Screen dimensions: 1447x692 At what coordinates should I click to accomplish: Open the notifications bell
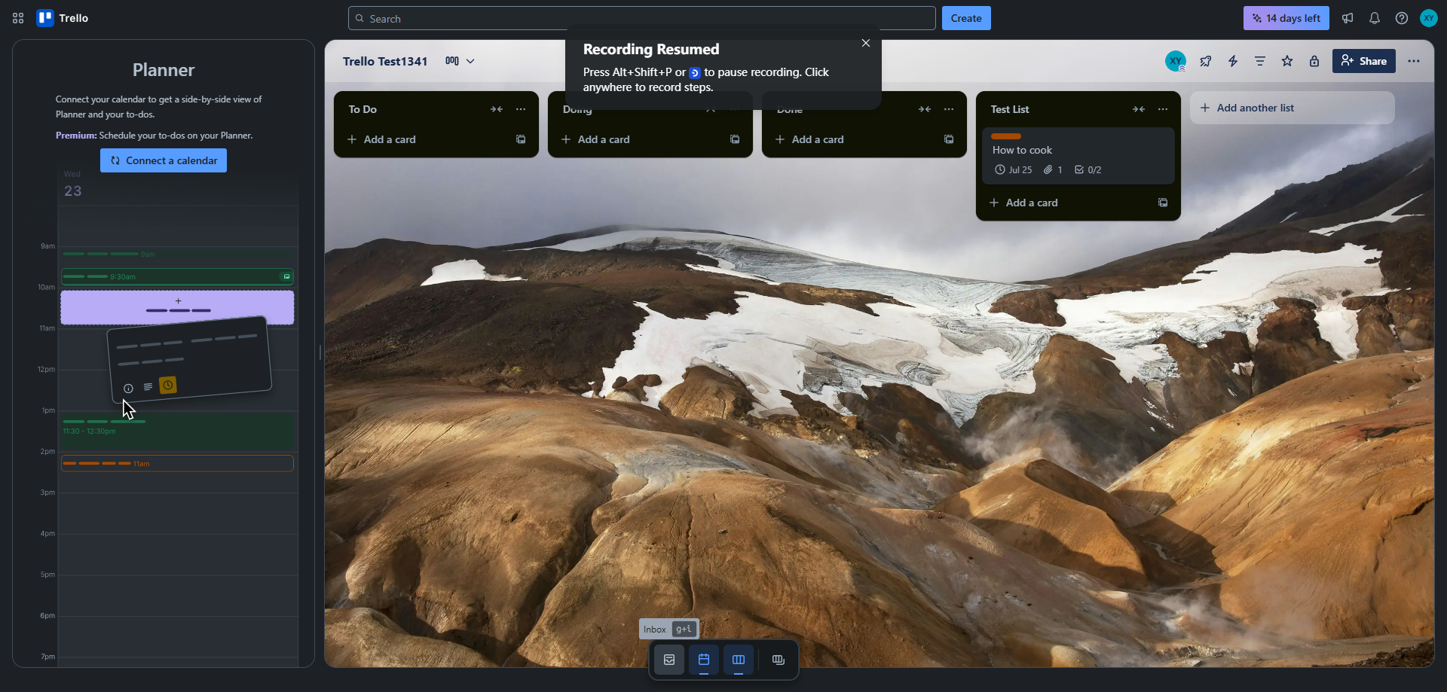[1375, 18]
